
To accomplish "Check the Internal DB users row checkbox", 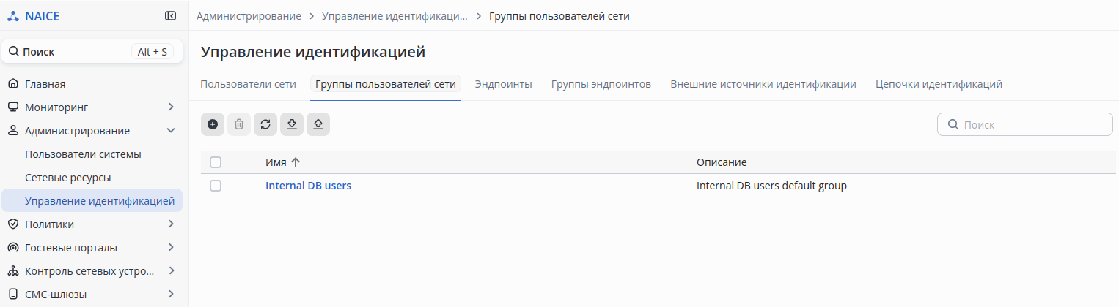I will click(216, 186).
